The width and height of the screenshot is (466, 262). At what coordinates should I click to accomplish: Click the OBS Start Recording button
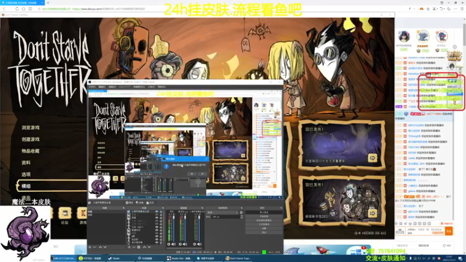[264, 216]
